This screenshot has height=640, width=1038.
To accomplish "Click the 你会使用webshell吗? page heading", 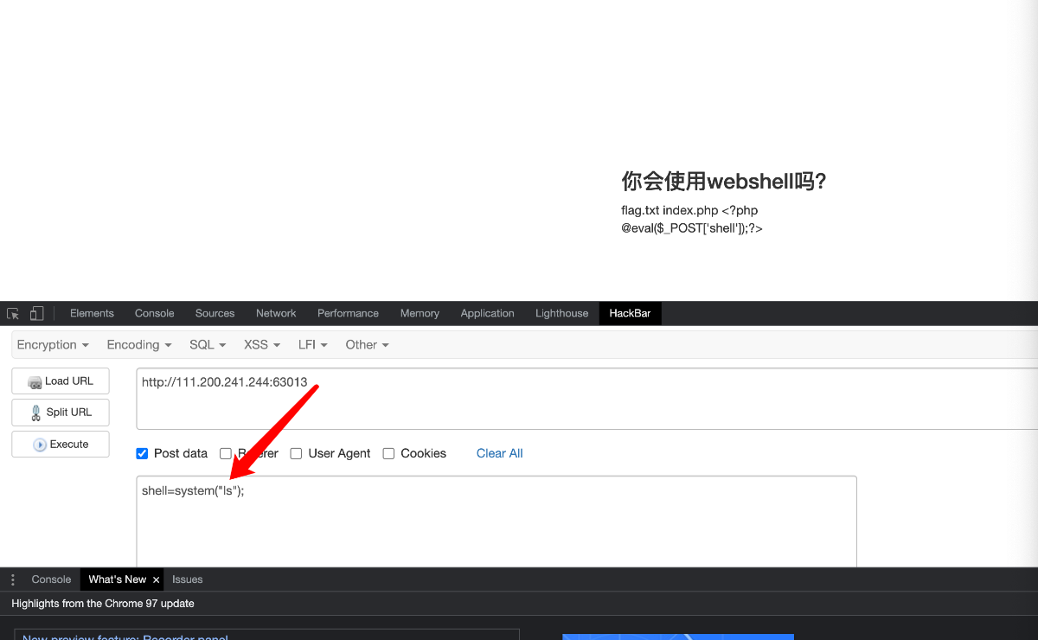I will click(724, 182).
